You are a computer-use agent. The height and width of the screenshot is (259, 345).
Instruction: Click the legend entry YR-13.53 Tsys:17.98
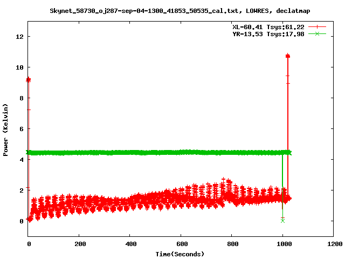tap(268, 34)
